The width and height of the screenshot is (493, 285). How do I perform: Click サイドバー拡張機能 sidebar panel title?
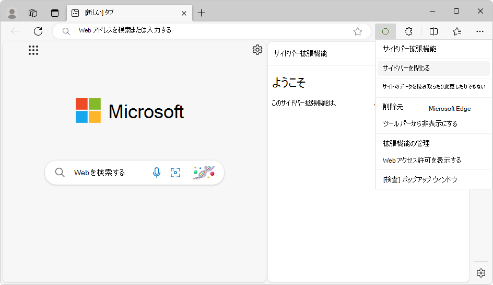click(x=301, y=53)
